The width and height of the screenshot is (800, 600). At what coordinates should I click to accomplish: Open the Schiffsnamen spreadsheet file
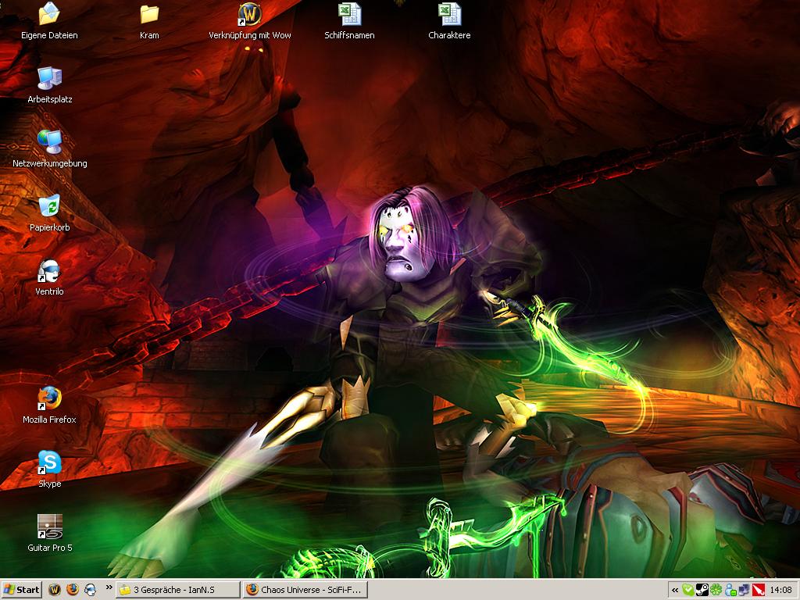pos(349,14)
